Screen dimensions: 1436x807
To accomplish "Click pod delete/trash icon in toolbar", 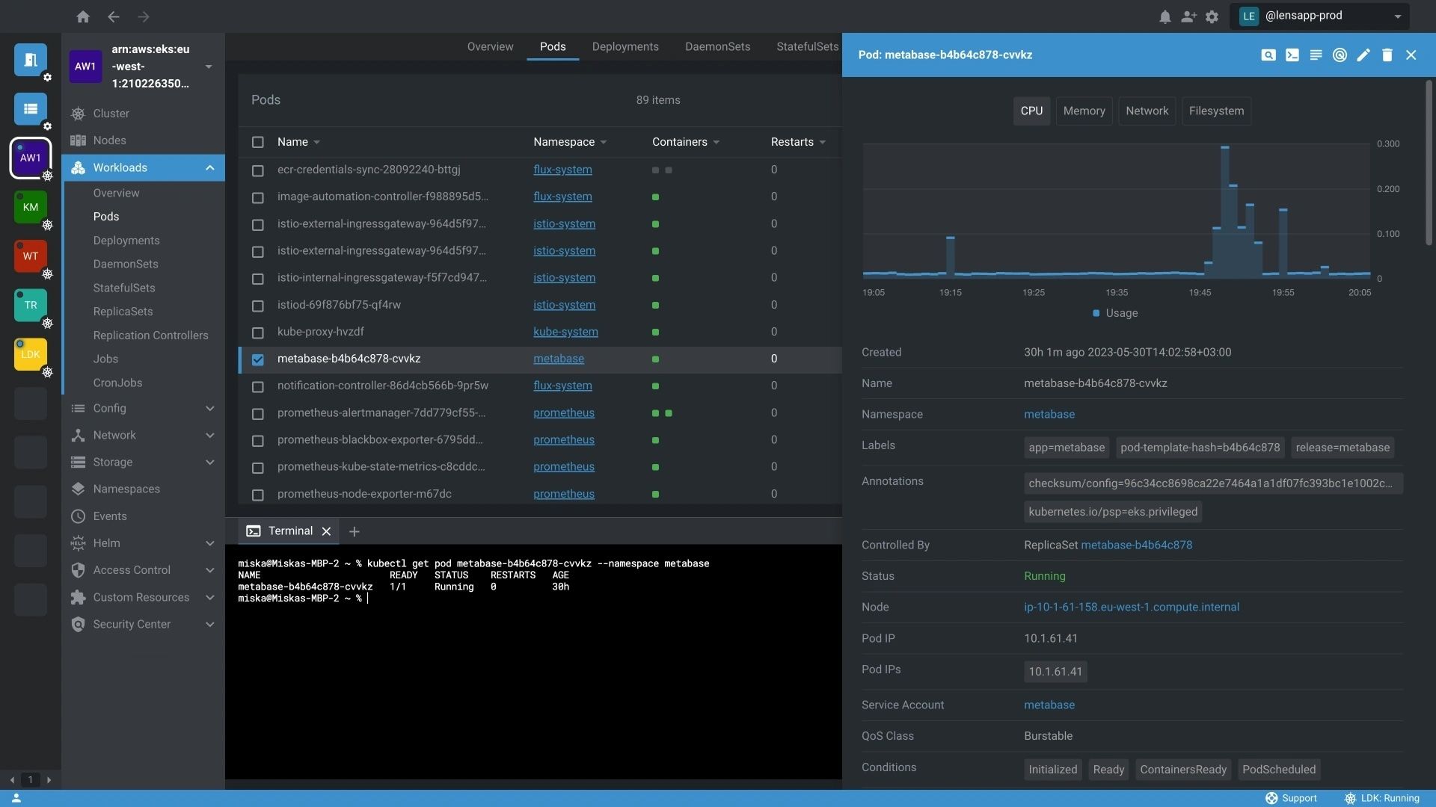I will pyautogui.click(x=1387, y=55).
